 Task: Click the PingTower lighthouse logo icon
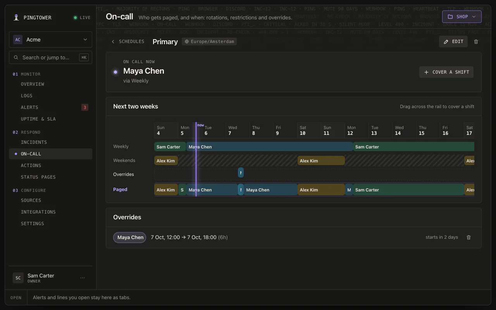(x=16, y=17)
